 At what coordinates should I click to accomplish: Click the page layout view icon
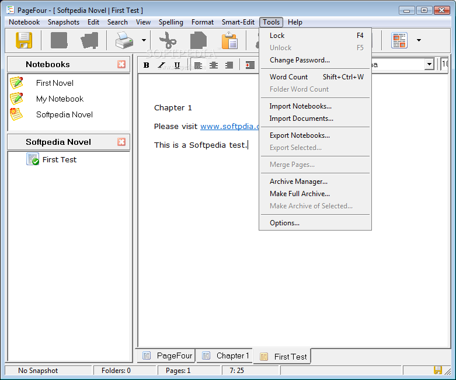[x=399, y=40]
